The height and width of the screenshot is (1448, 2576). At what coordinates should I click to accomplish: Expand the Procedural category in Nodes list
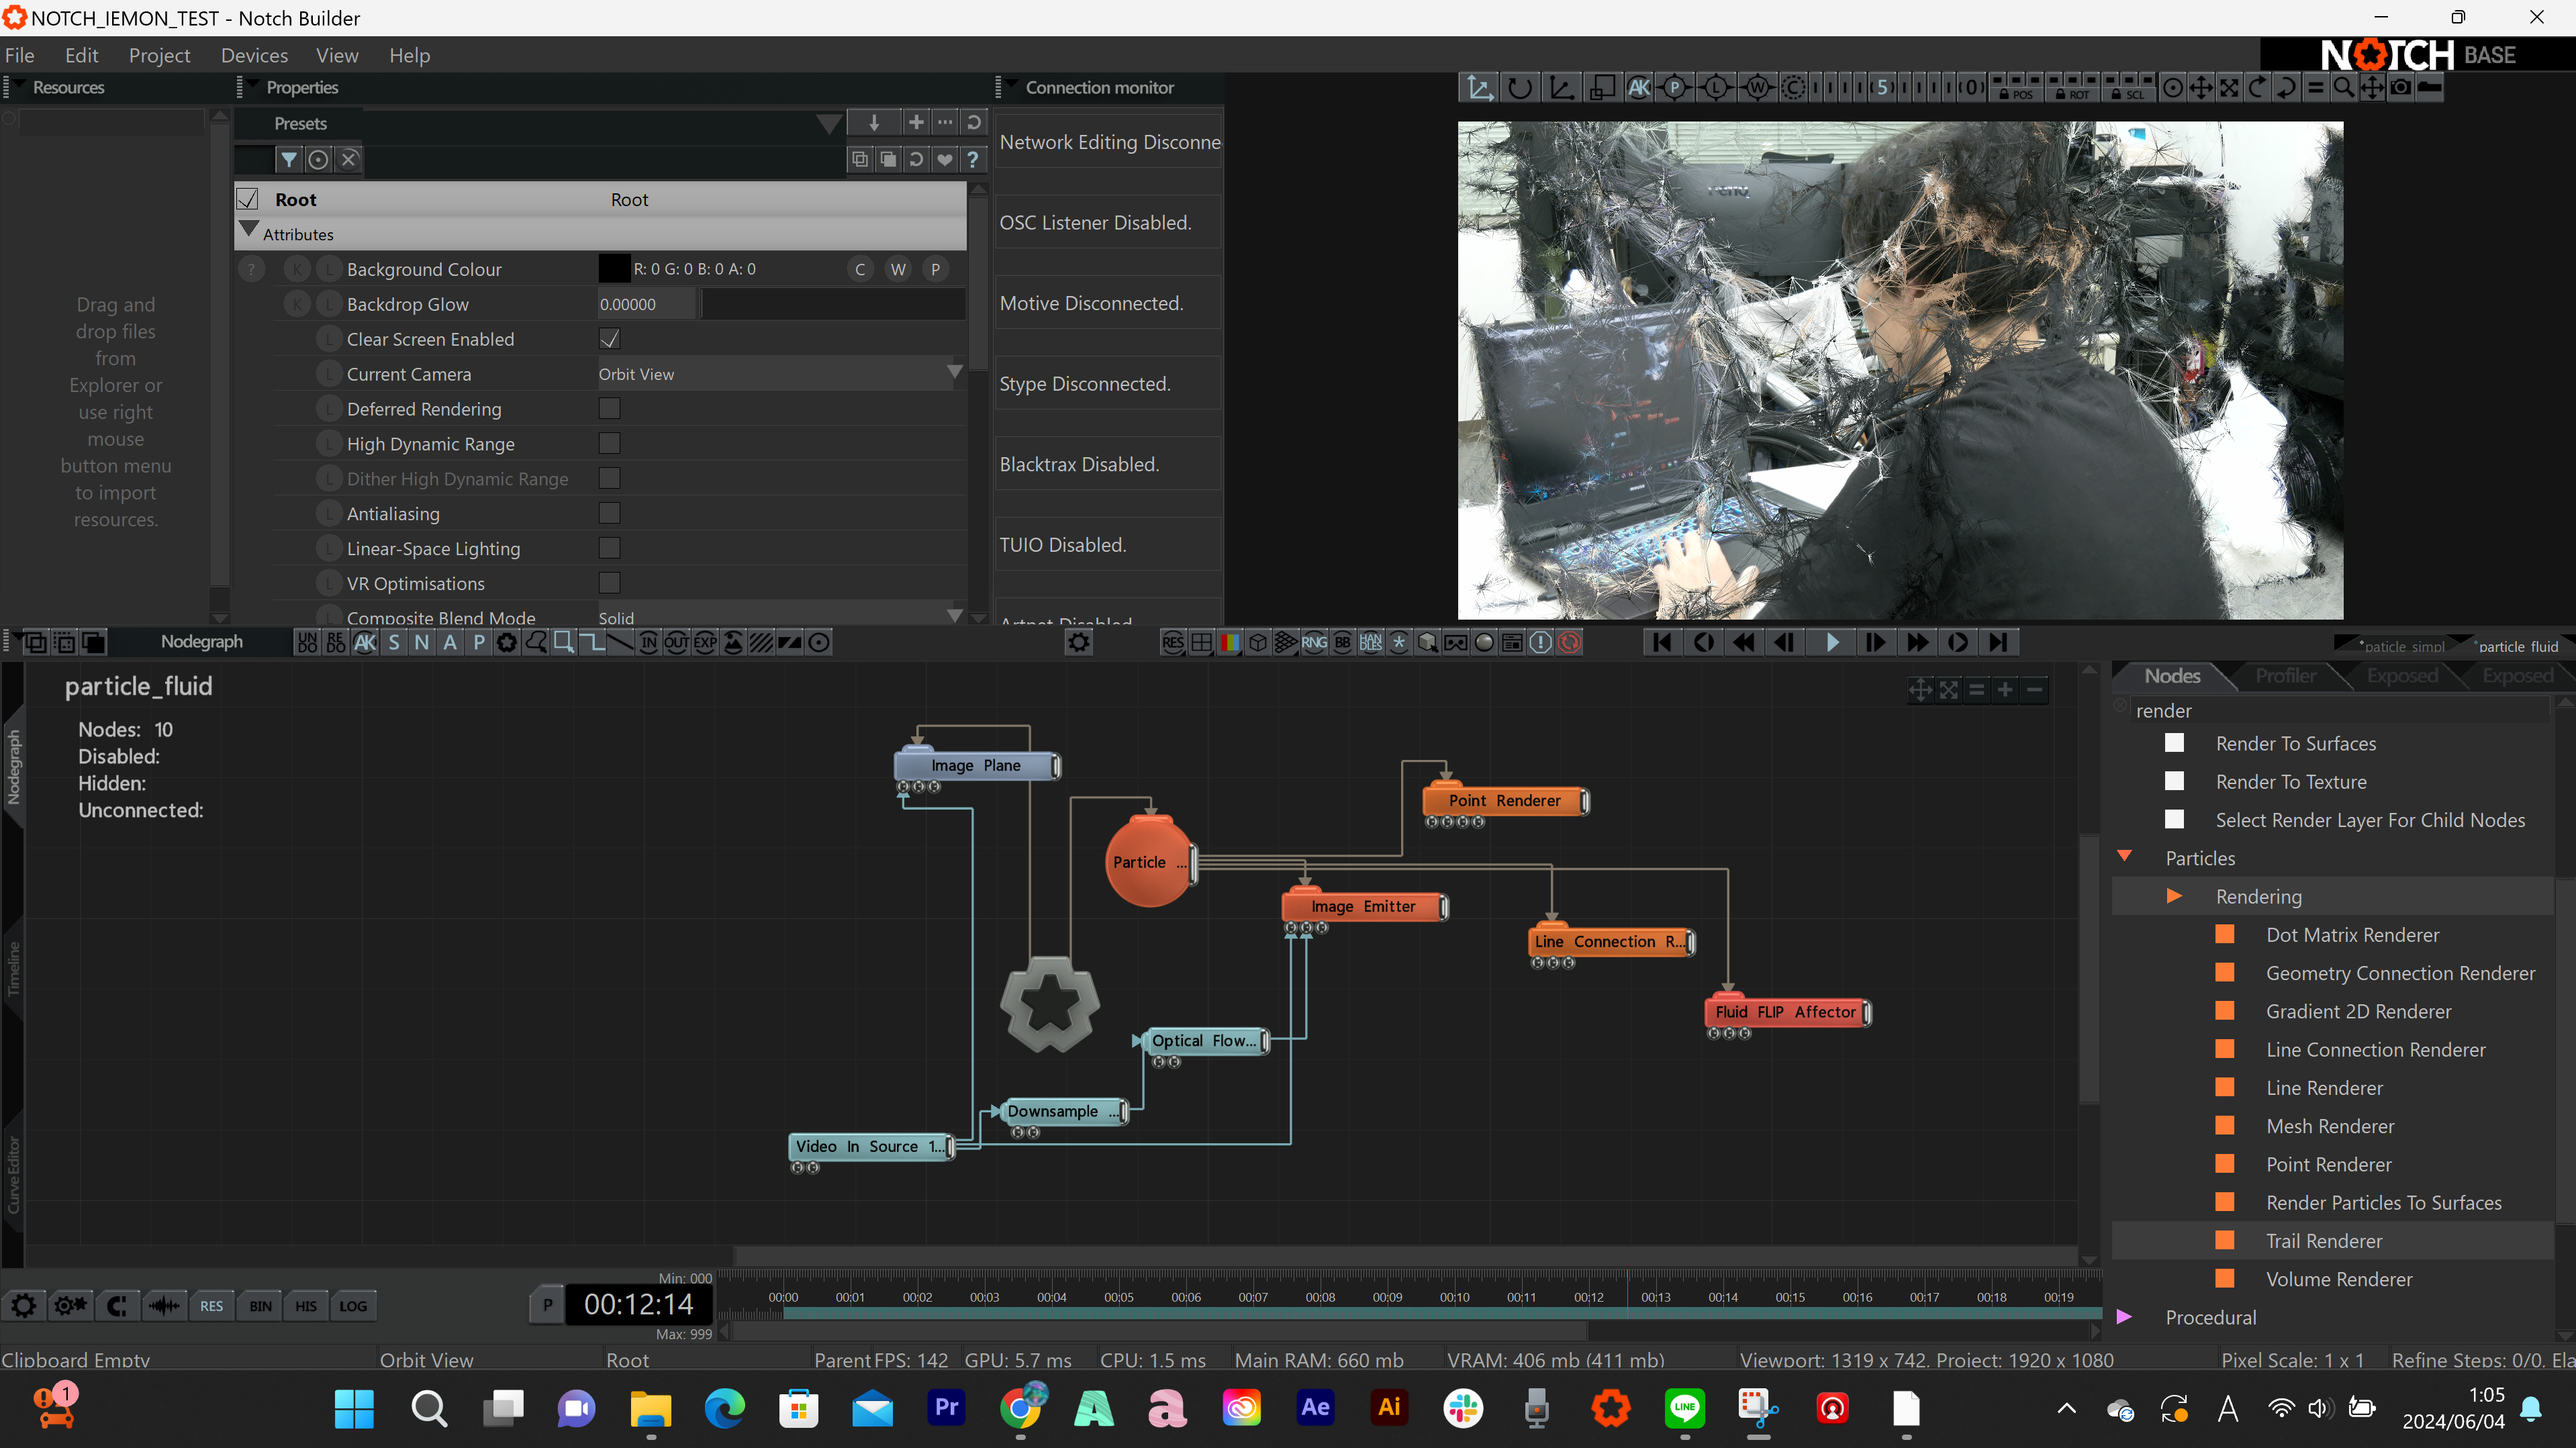click(2125, 1317)
